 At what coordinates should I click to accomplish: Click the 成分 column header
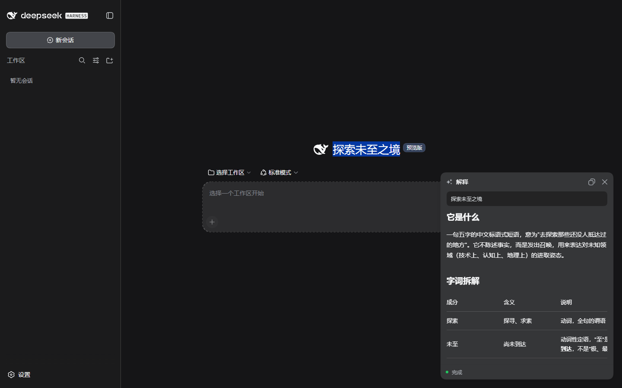pos(452,302)
